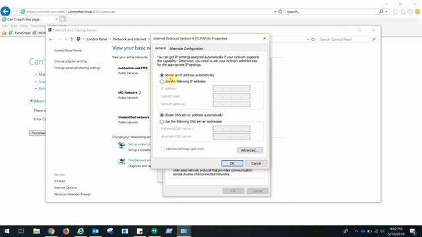Open Control Panel address history dropdown
Screen dimensions: 422x237
[308, 39]
